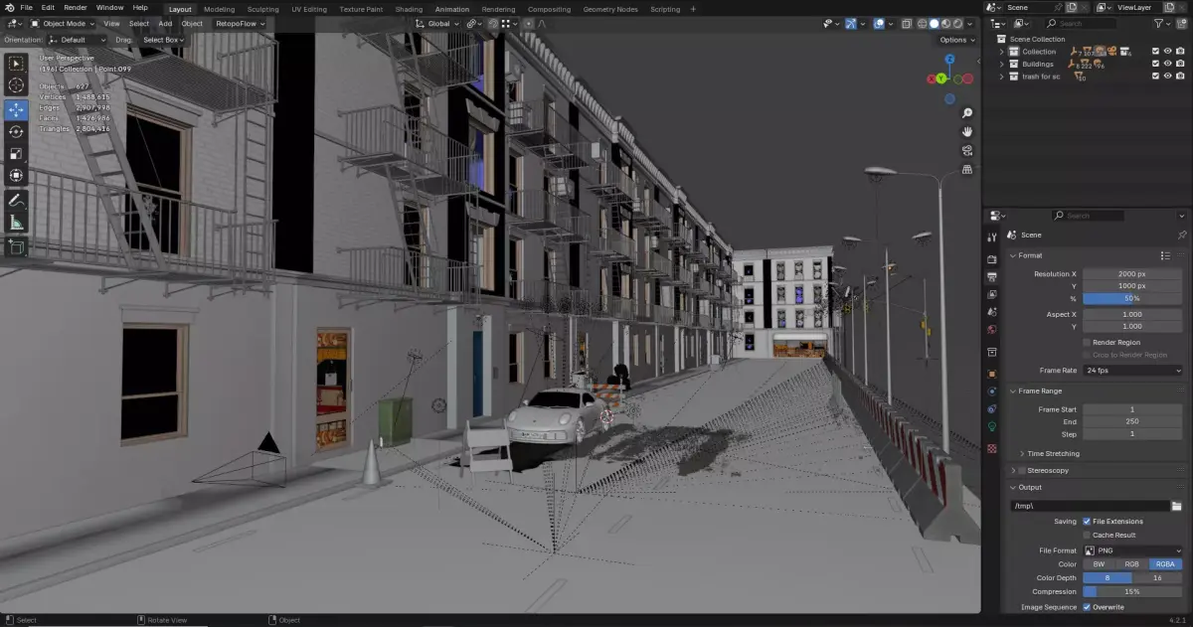Select the Transform tool

pyautogui.click(x=16, y=175)
